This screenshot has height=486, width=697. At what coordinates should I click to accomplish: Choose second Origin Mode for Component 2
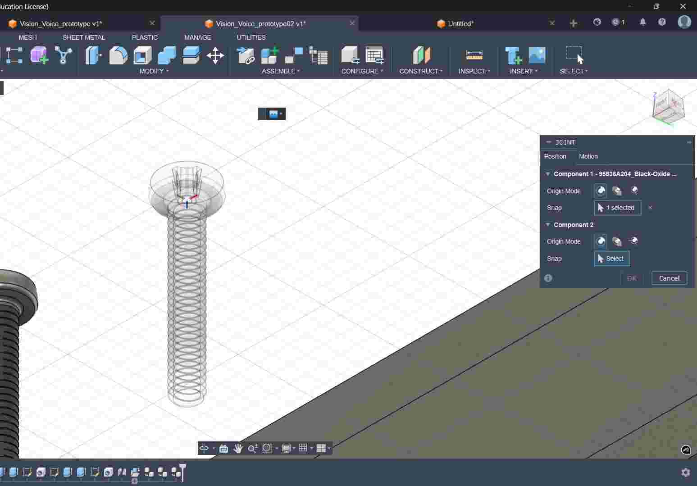pos(617,241)
